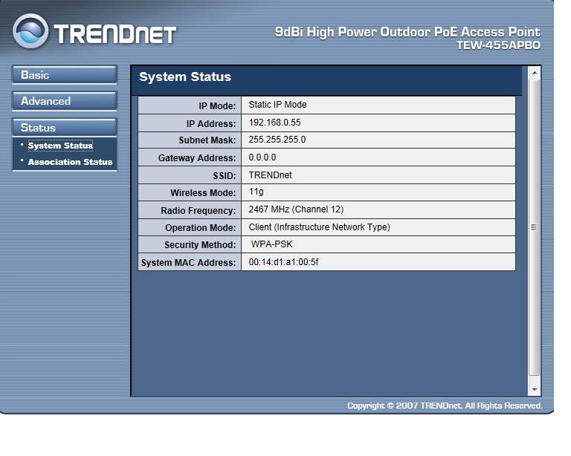Viewport: 571px width, 456px height.
Task: Open the Basic menu section
Action: pyautogui.click(x=65, y=75)
